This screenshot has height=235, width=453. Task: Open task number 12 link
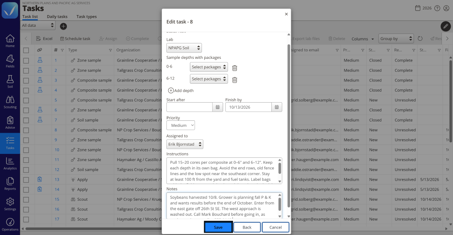point(57,170)
